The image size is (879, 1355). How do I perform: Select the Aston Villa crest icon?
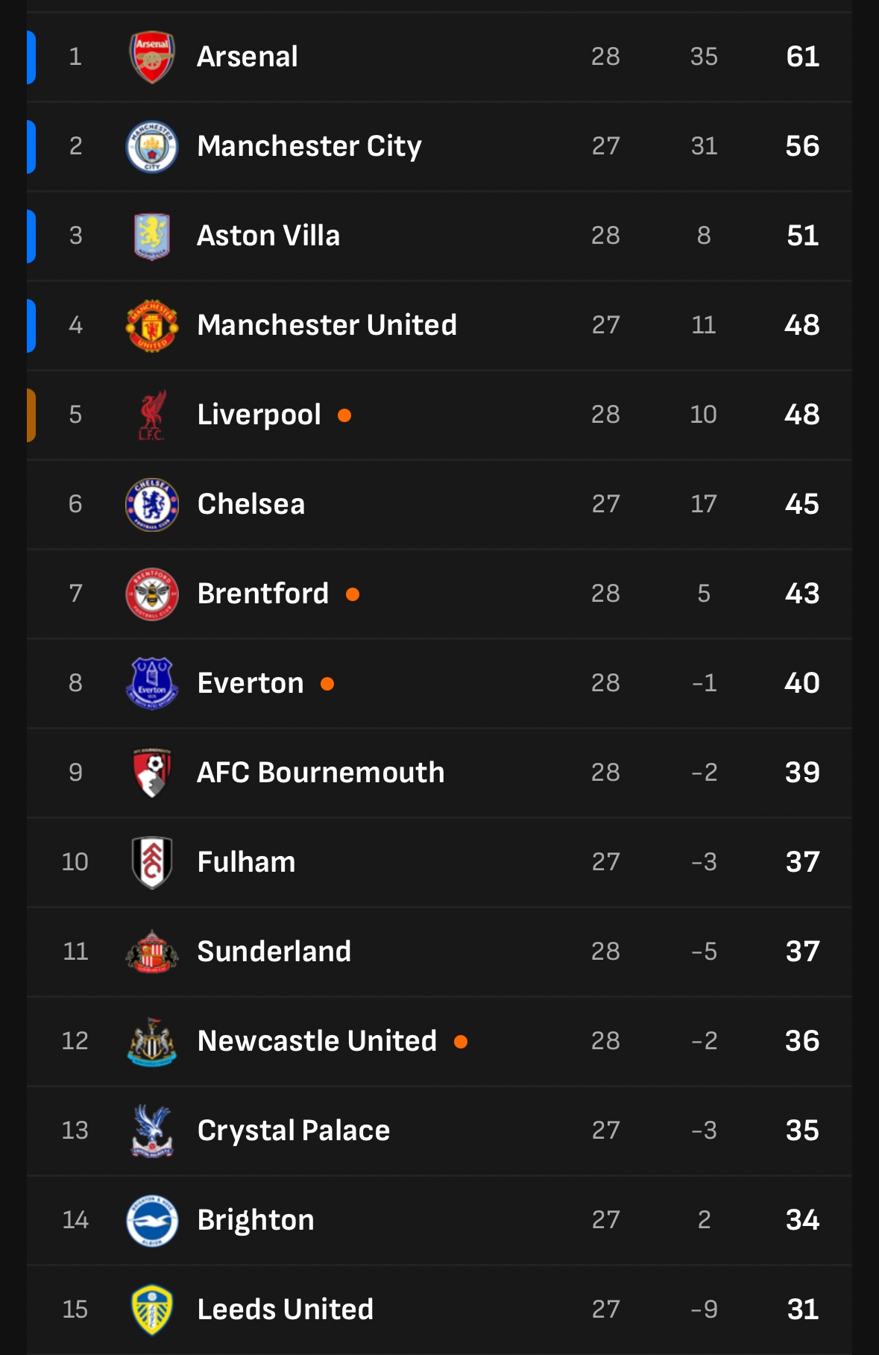pos(152,236)
